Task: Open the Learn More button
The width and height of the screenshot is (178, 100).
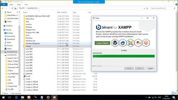Action: pos(102,43)
